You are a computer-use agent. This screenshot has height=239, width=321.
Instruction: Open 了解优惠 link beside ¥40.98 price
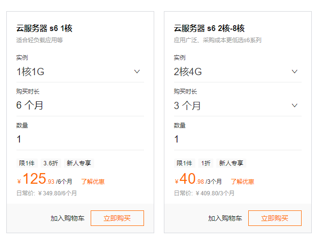tap(242, 182)
